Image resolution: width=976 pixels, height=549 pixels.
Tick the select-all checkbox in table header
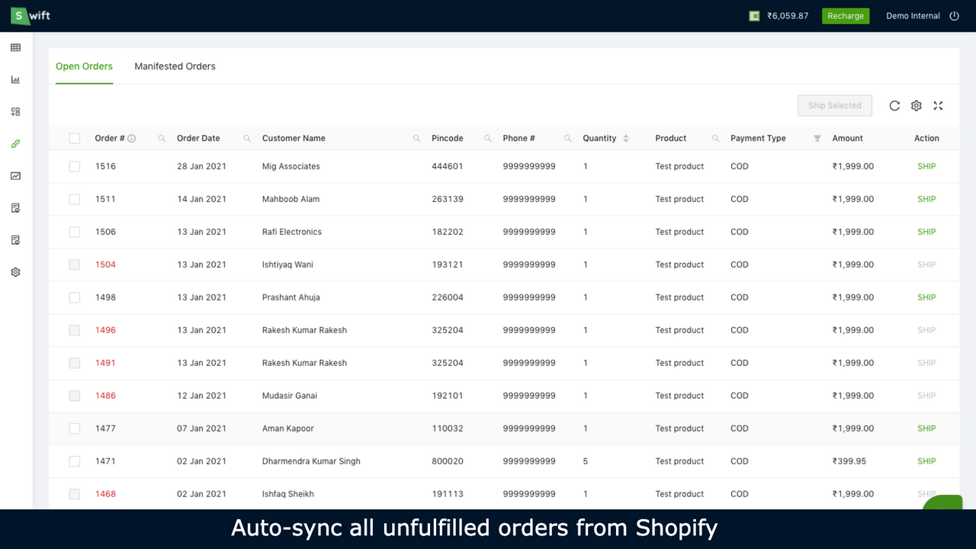coord(74,138)
